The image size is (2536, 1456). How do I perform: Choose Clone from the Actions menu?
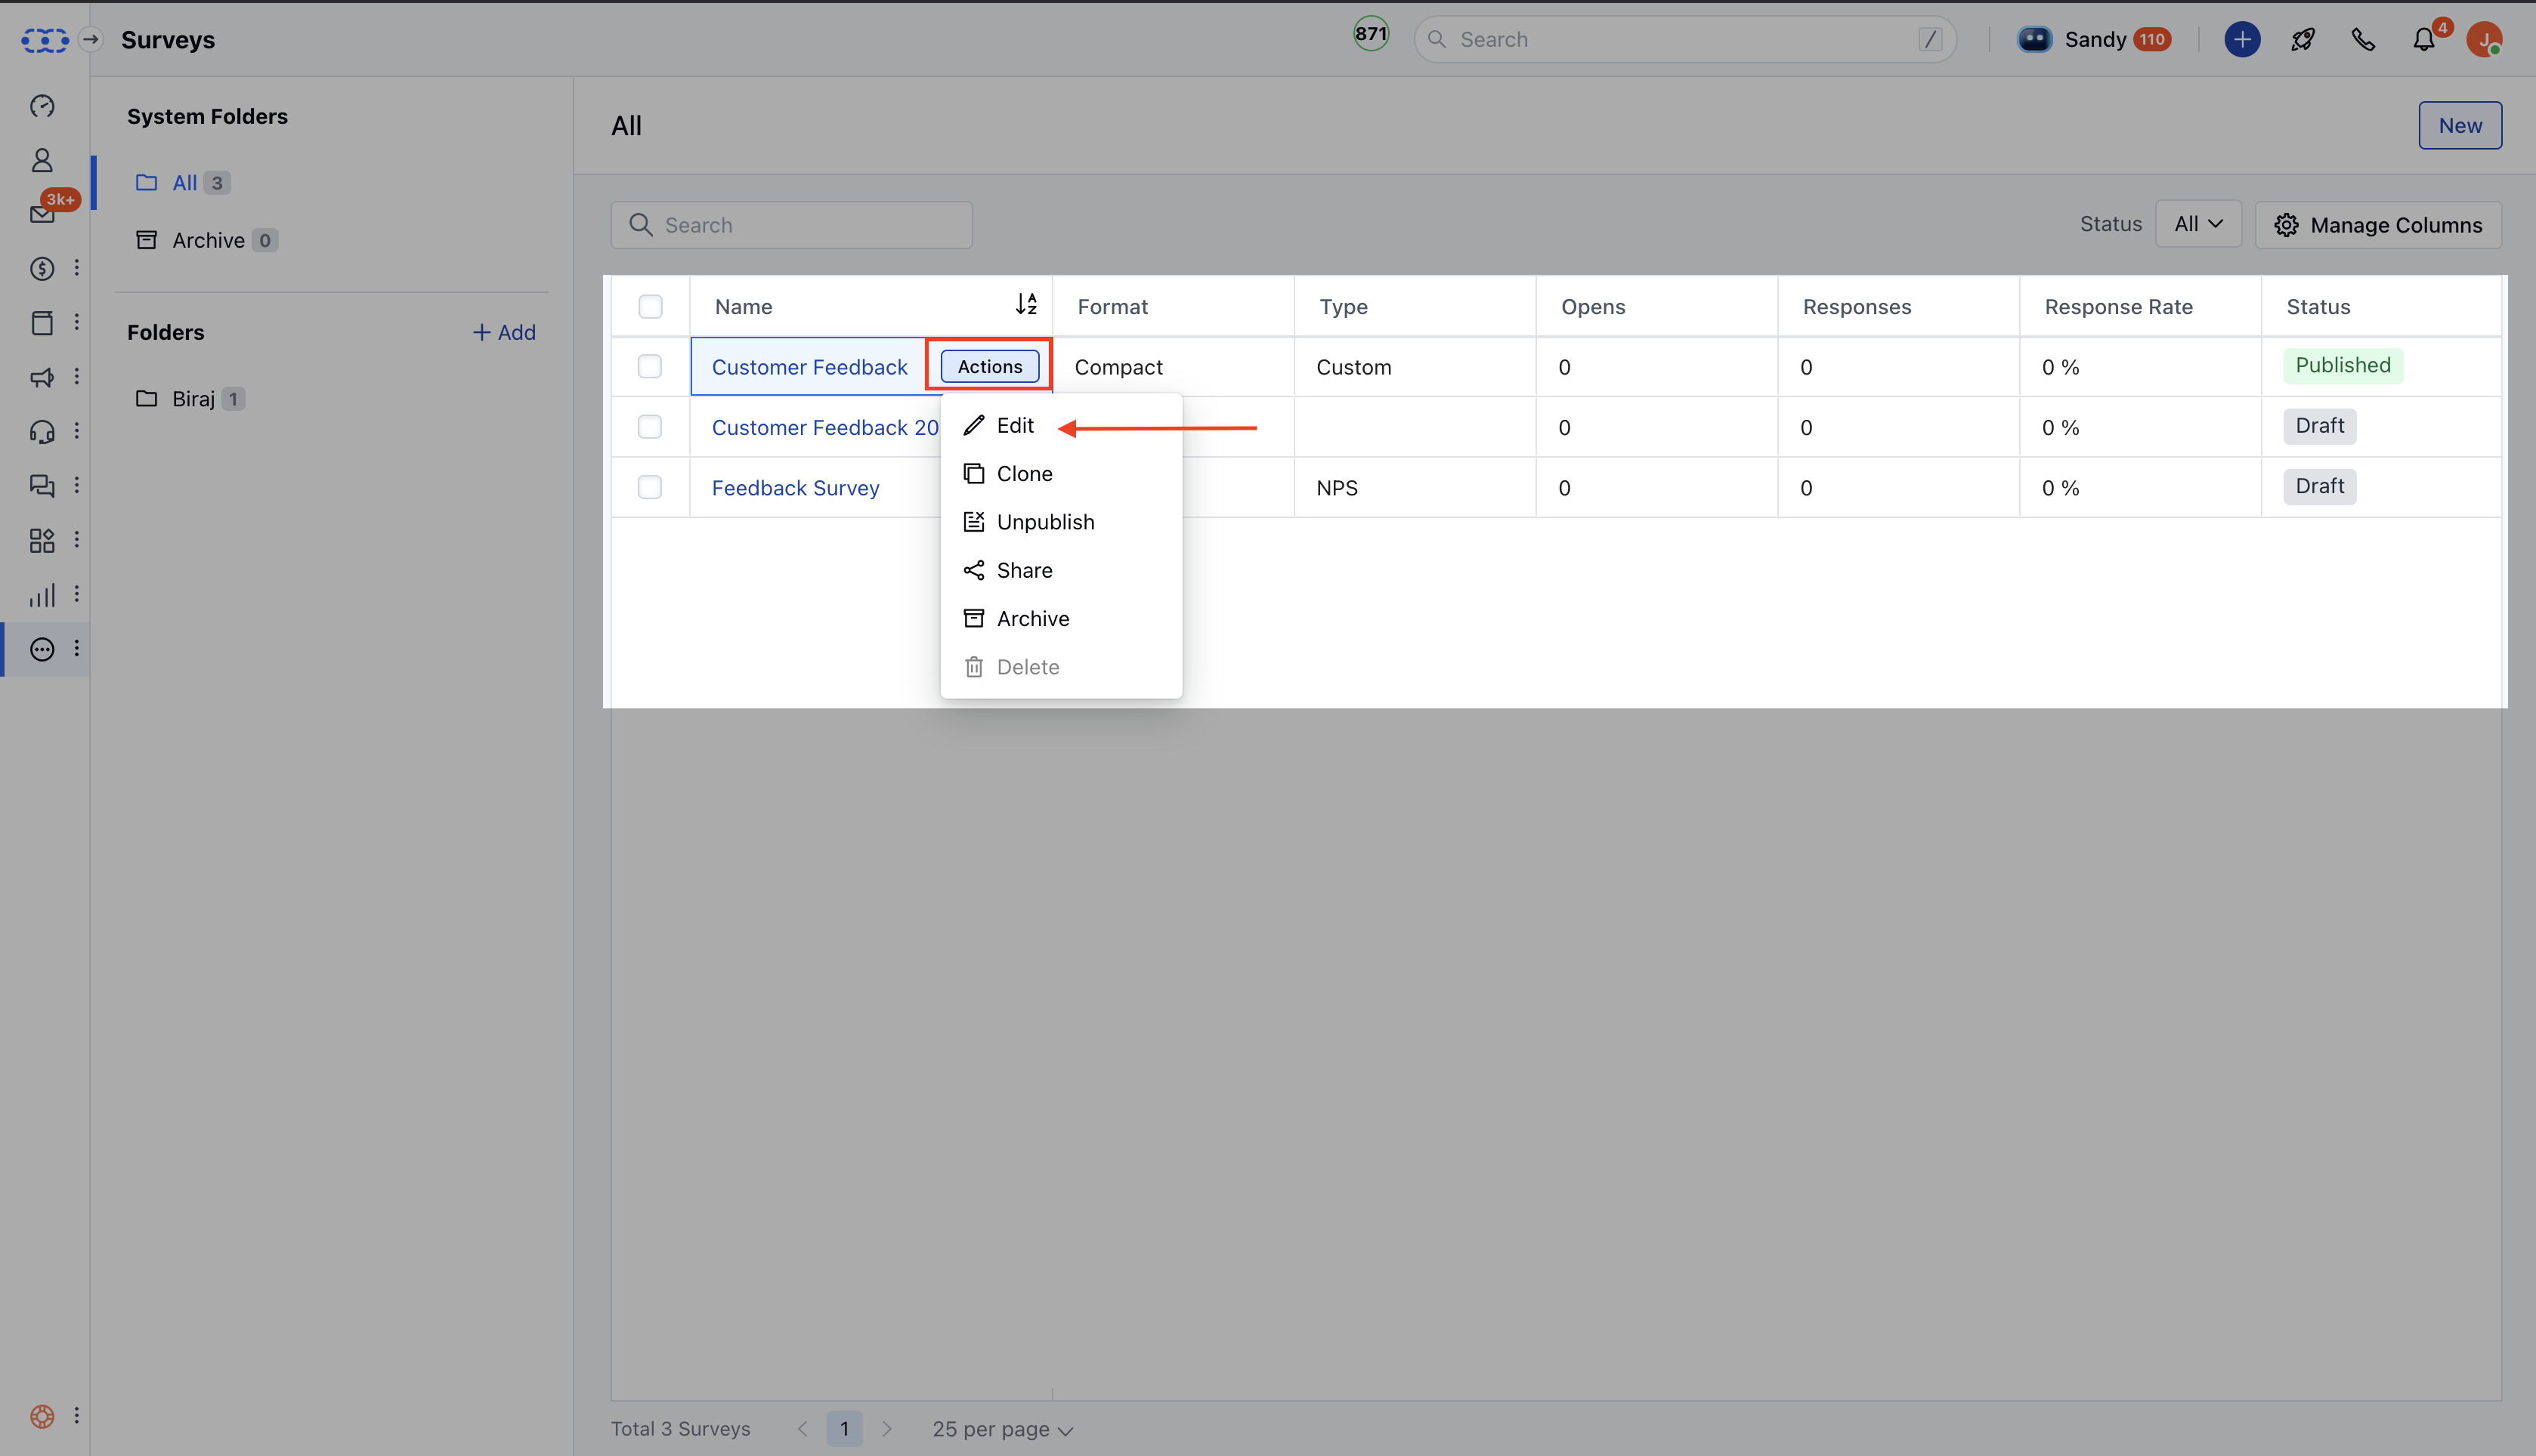pyautogui.click(x=1023, y=473)
